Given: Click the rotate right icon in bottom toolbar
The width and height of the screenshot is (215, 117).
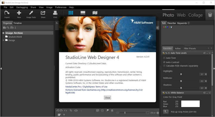Looking at the screenshot, I should point(61,111).
